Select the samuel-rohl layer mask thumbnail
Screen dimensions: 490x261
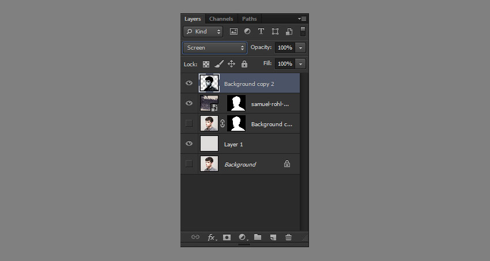236,104
